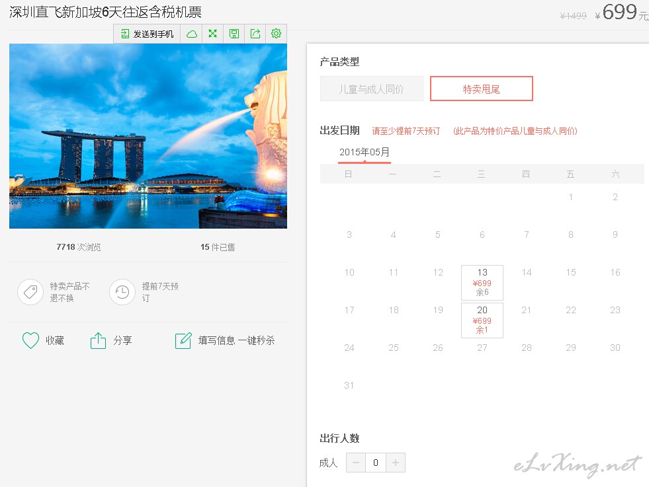The height and width of the screenshot is (487, 649).
Task: Click calendar date 10
Action: [x=349, y=272]
